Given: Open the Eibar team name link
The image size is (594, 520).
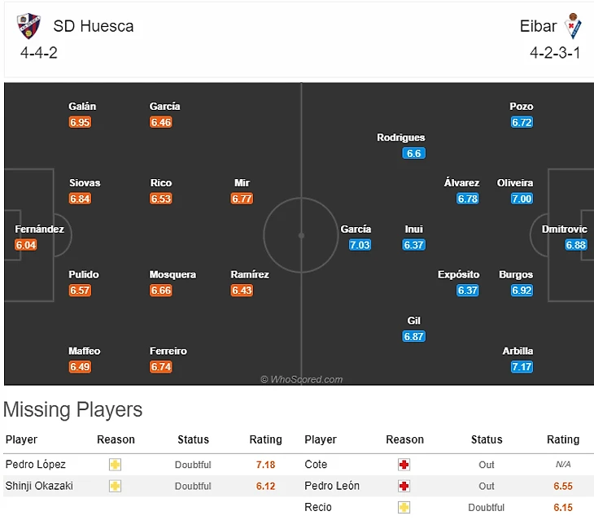Looking at the screenshot, I should coord(538,26).
